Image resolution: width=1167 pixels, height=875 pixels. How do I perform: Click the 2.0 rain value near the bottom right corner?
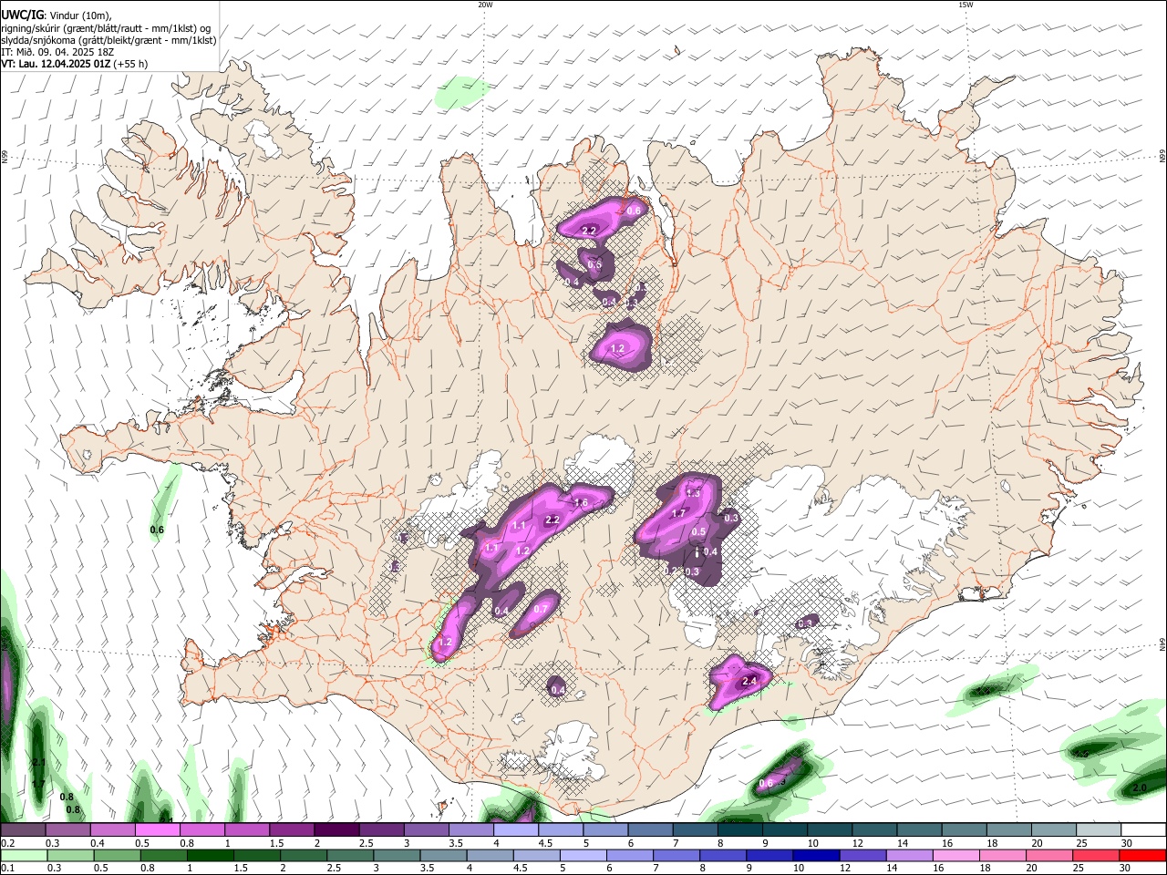1140,788
